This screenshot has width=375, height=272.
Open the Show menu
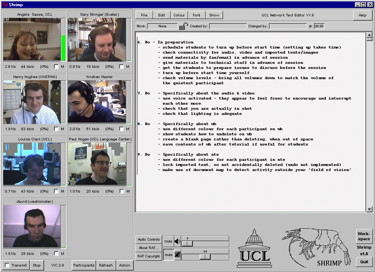coord(214,15)
